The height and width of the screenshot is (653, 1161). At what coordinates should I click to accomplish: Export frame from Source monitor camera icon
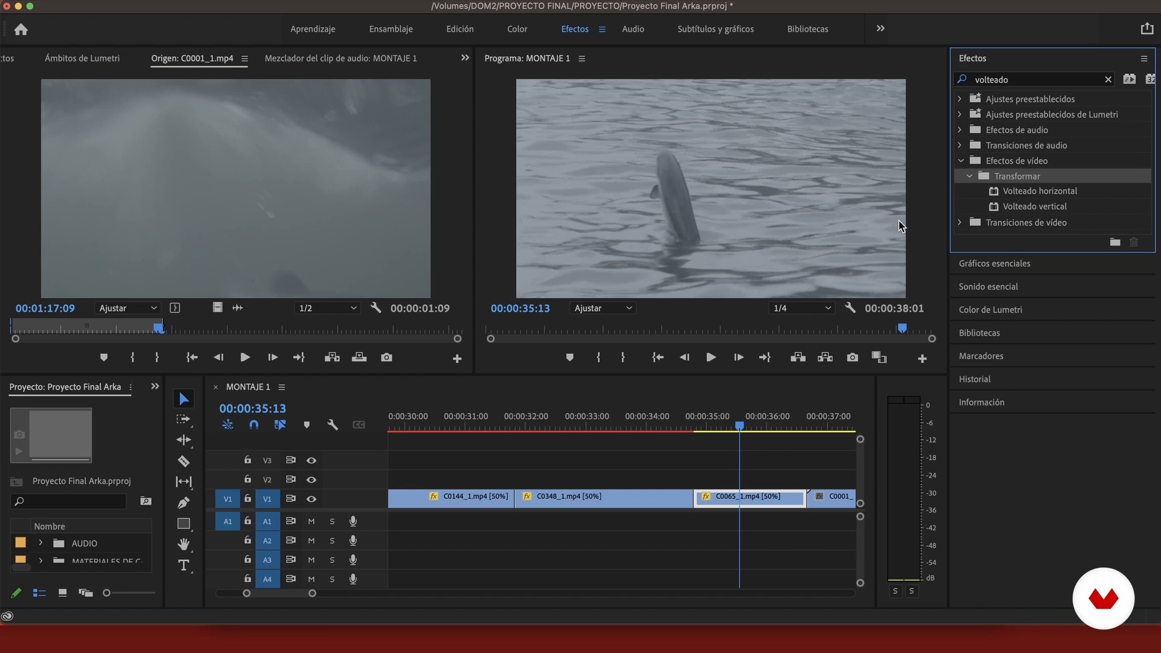pos(386,357)
